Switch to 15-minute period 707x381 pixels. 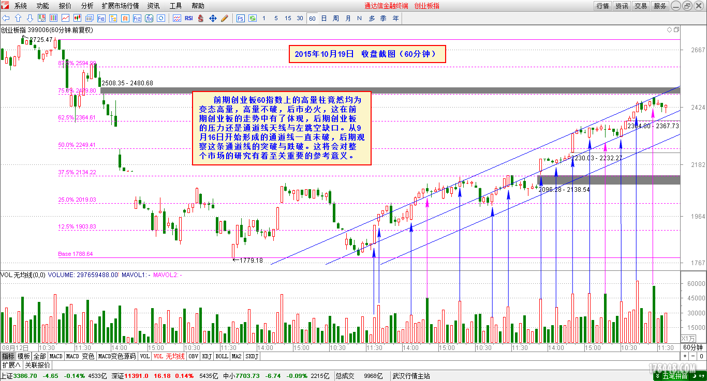tap(288, 18)
